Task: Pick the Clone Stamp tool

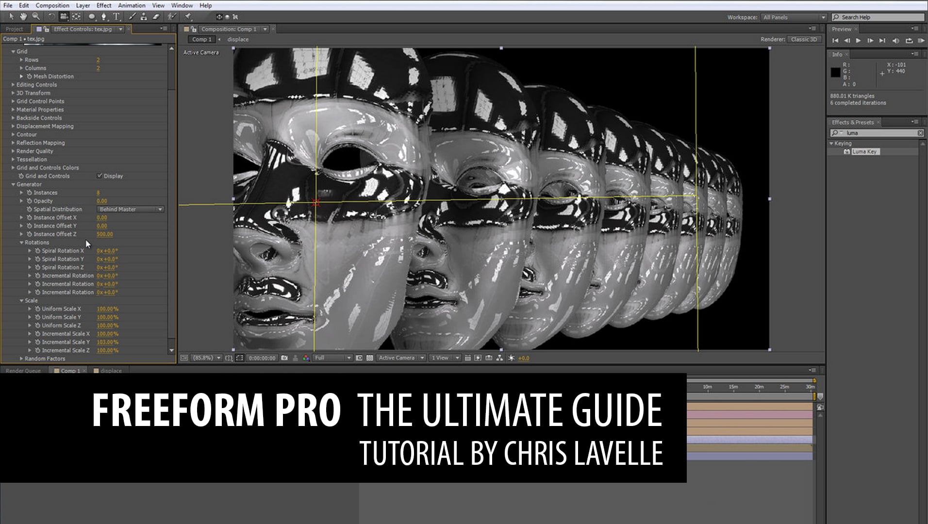Action: pyautogui.click(x=143, y=16)
